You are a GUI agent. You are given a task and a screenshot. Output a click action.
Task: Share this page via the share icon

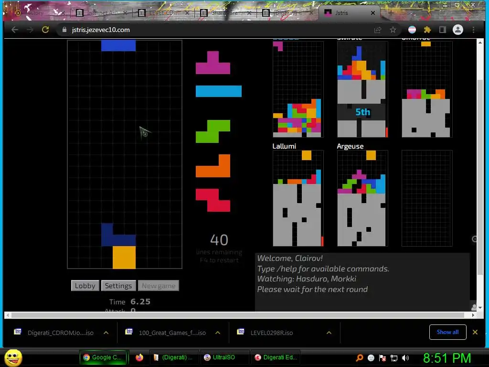tap(378, 30)
